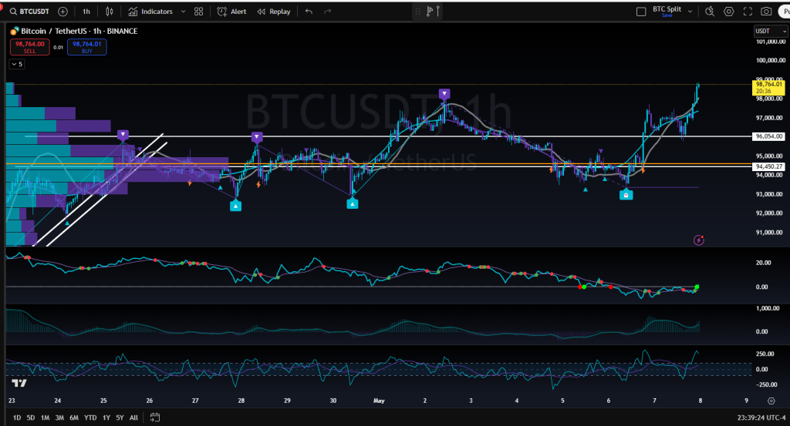The width and height of the screenshot is (790, 426).
Task: Click the red SELL 98,764.00 button
Action: pos(30,47)
